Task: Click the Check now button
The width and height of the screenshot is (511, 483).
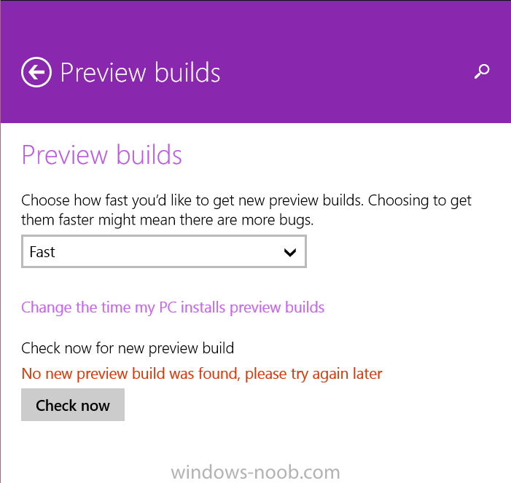Action: pyautogui.click(x=73, y=404)
